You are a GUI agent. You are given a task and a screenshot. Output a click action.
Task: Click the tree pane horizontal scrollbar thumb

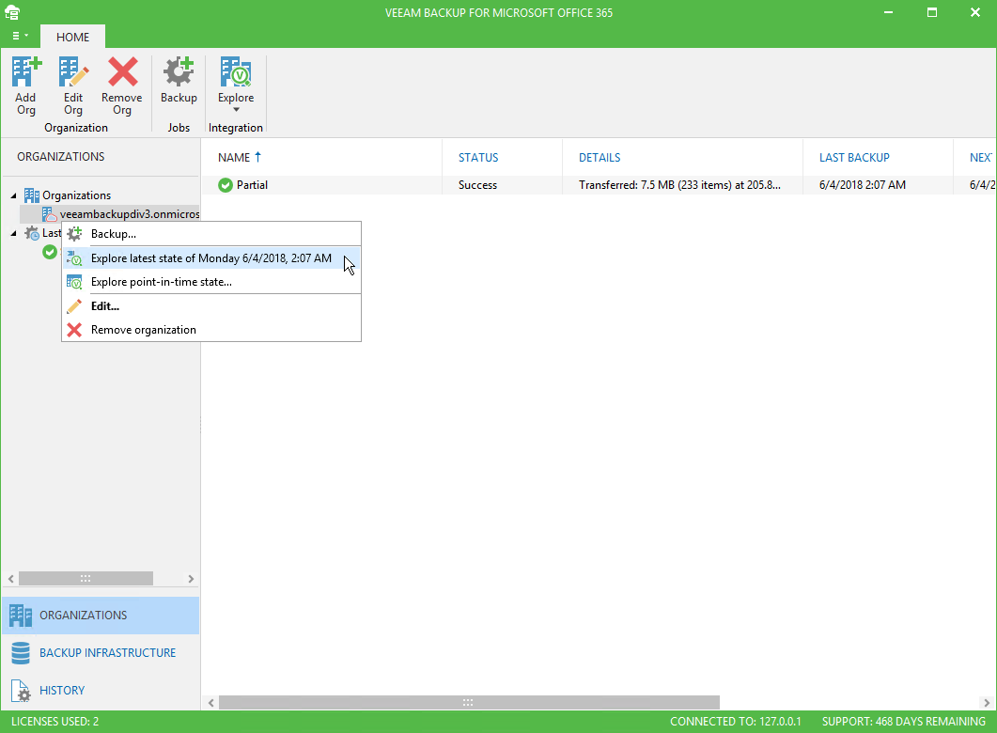86,579
